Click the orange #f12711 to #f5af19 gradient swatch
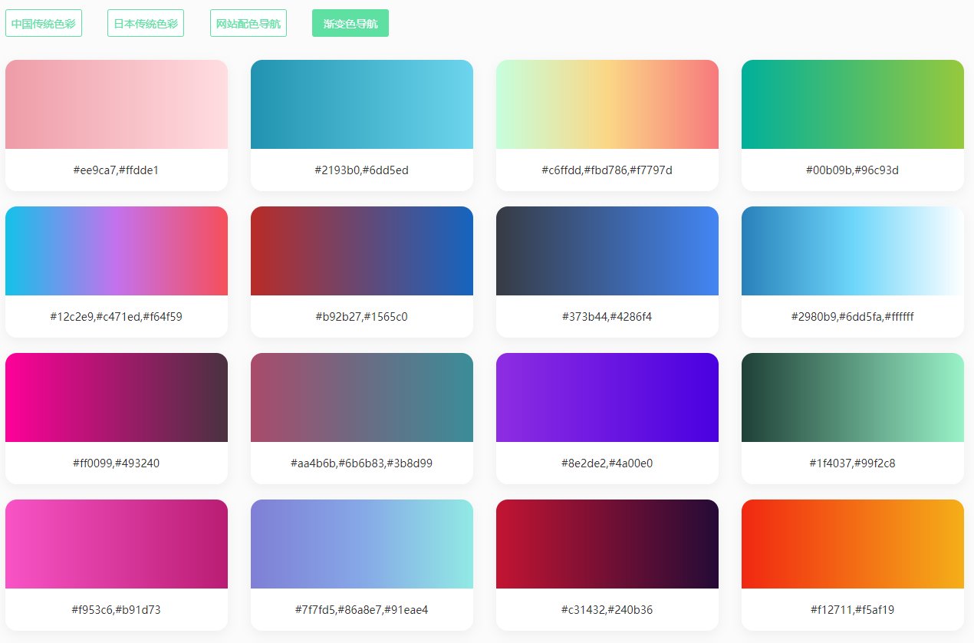This screenshot has height=643, width=974. tap(853, 544)
